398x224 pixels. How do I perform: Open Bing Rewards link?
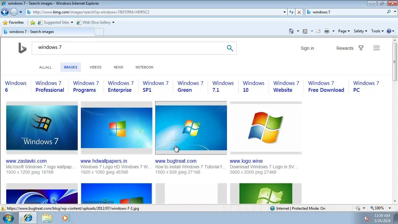tap(345, 48)
